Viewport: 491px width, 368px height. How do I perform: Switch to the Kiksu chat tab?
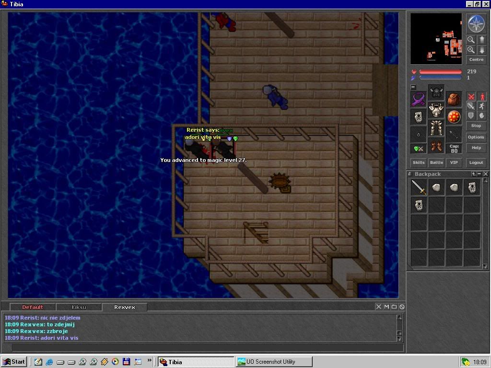[79, 307]
